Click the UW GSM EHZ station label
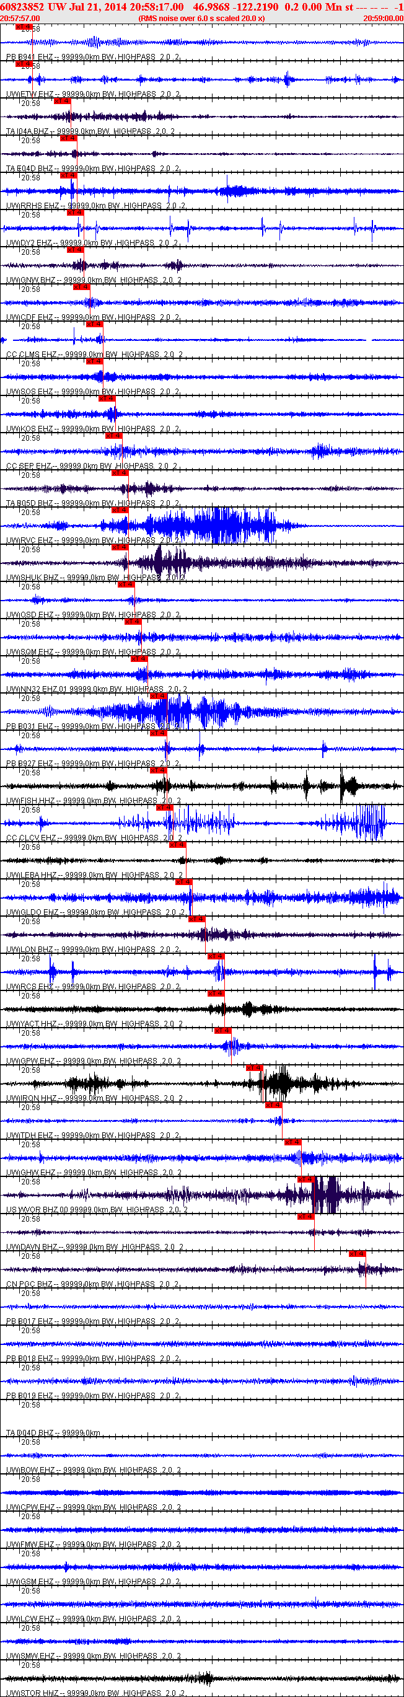 tap(30, 1582)
